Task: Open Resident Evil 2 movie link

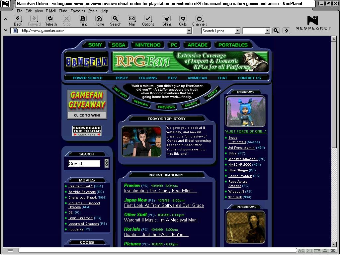Action: [x=81, y=186]
